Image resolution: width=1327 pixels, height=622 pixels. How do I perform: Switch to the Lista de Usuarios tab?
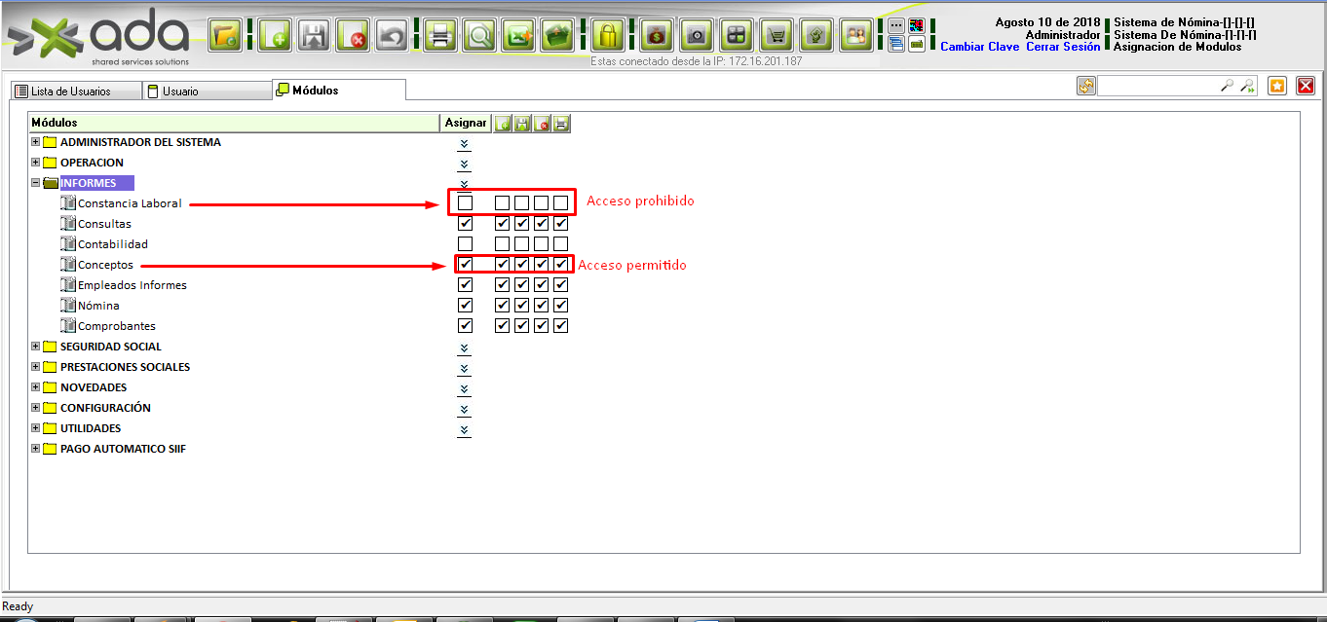(70, 91)
